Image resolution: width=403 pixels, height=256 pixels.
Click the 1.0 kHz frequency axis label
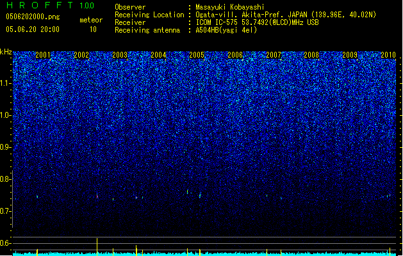[6, 116]
